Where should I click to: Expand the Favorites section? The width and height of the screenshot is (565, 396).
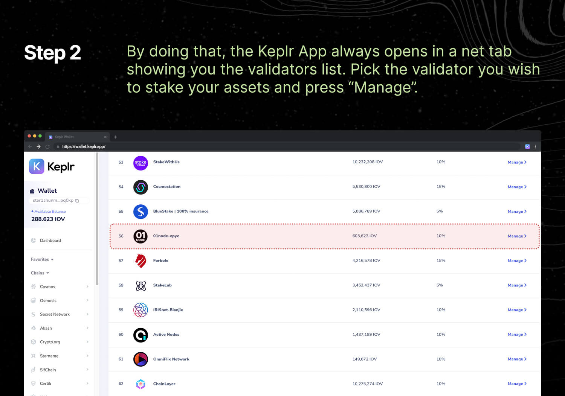tap(42, 259)
